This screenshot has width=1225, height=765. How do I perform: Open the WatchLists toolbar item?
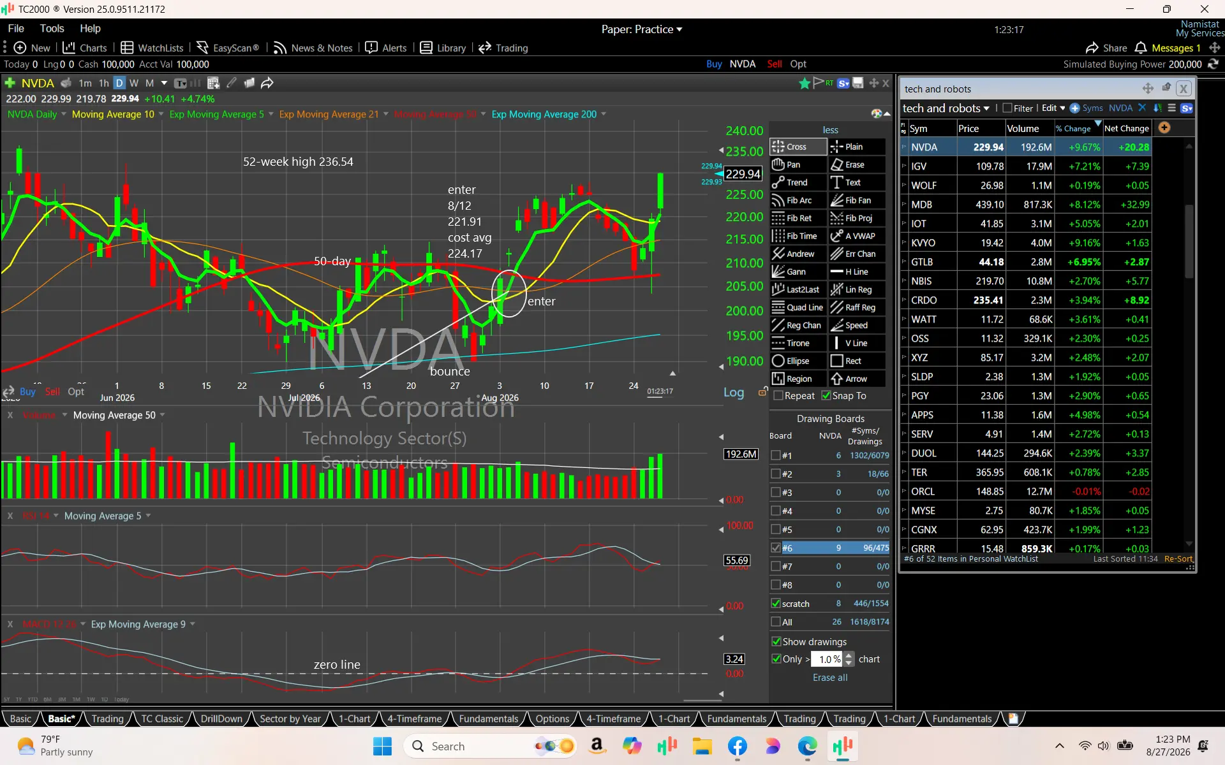point(152,48)
